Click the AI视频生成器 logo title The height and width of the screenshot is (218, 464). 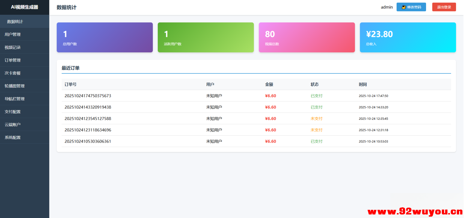coord(25,7)
